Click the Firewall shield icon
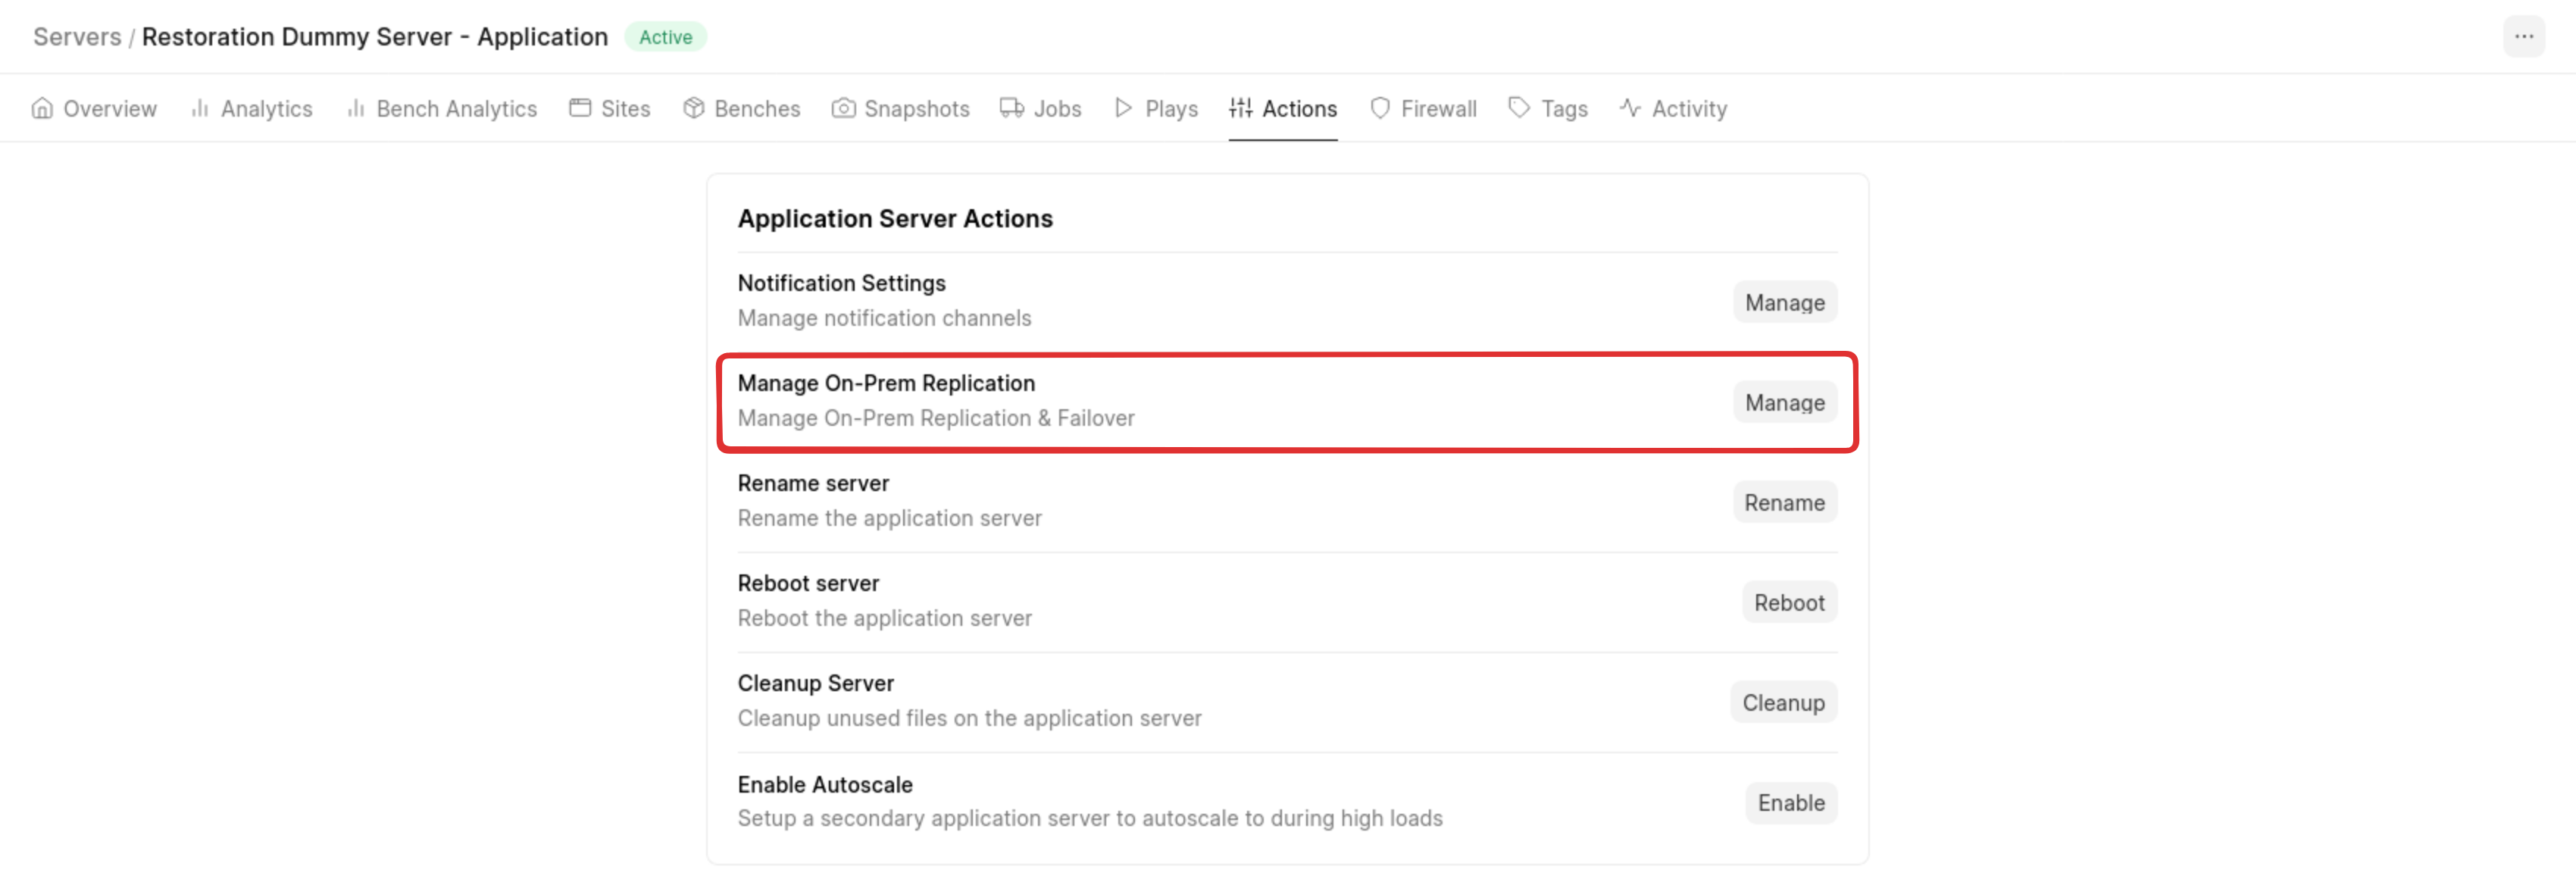Screen dimensions: 2576x876 1380,108
